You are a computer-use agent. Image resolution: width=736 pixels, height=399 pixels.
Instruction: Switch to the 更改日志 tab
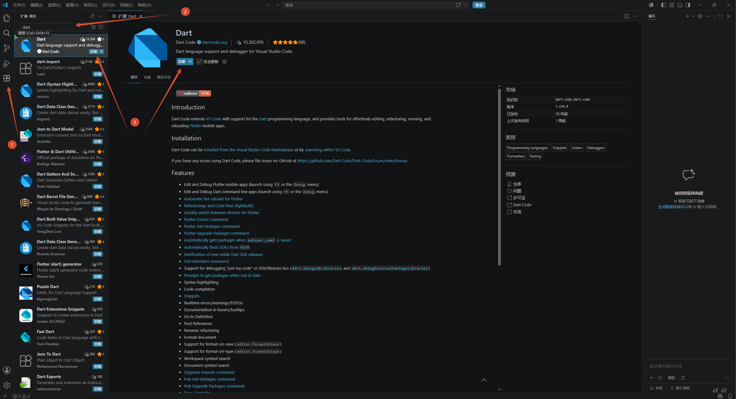(x=164, y=77)
